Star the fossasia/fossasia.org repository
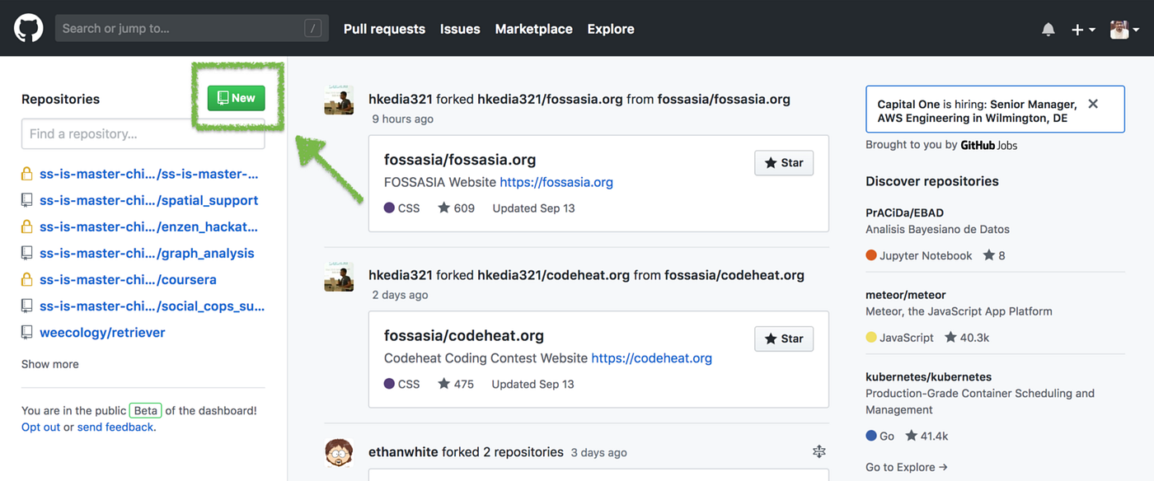Screen dimensions: 1154x481 click(x=784, y=163)
